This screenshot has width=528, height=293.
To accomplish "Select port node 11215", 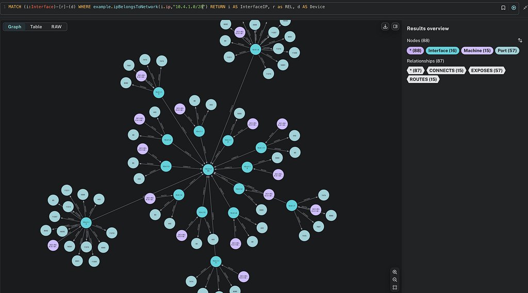I will 86,247.
